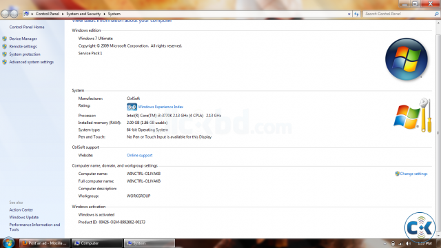Screen dimensions: 441x248
Task: Click the OEM Windows tools logo
Action: (413, 116)
